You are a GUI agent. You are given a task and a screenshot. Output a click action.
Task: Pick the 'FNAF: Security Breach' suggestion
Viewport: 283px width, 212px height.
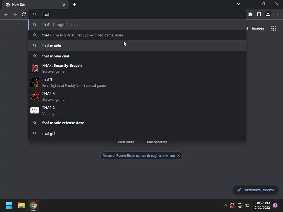(x=137, y=68)
